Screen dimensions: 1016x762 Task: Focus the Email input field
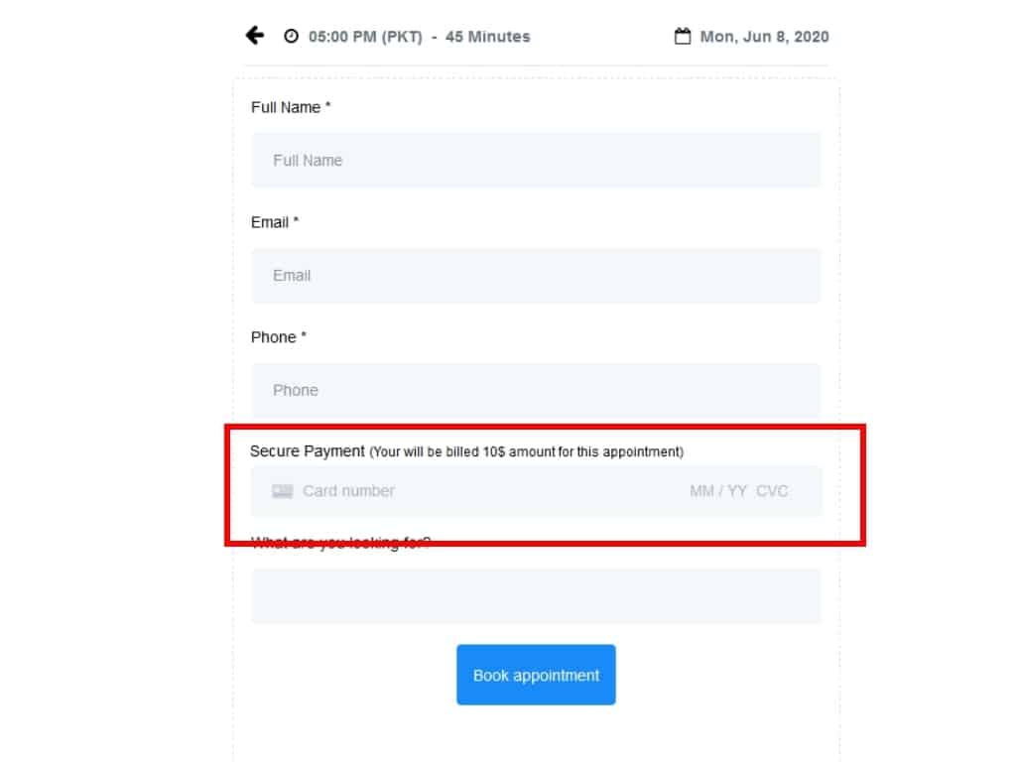pos(536,275)
